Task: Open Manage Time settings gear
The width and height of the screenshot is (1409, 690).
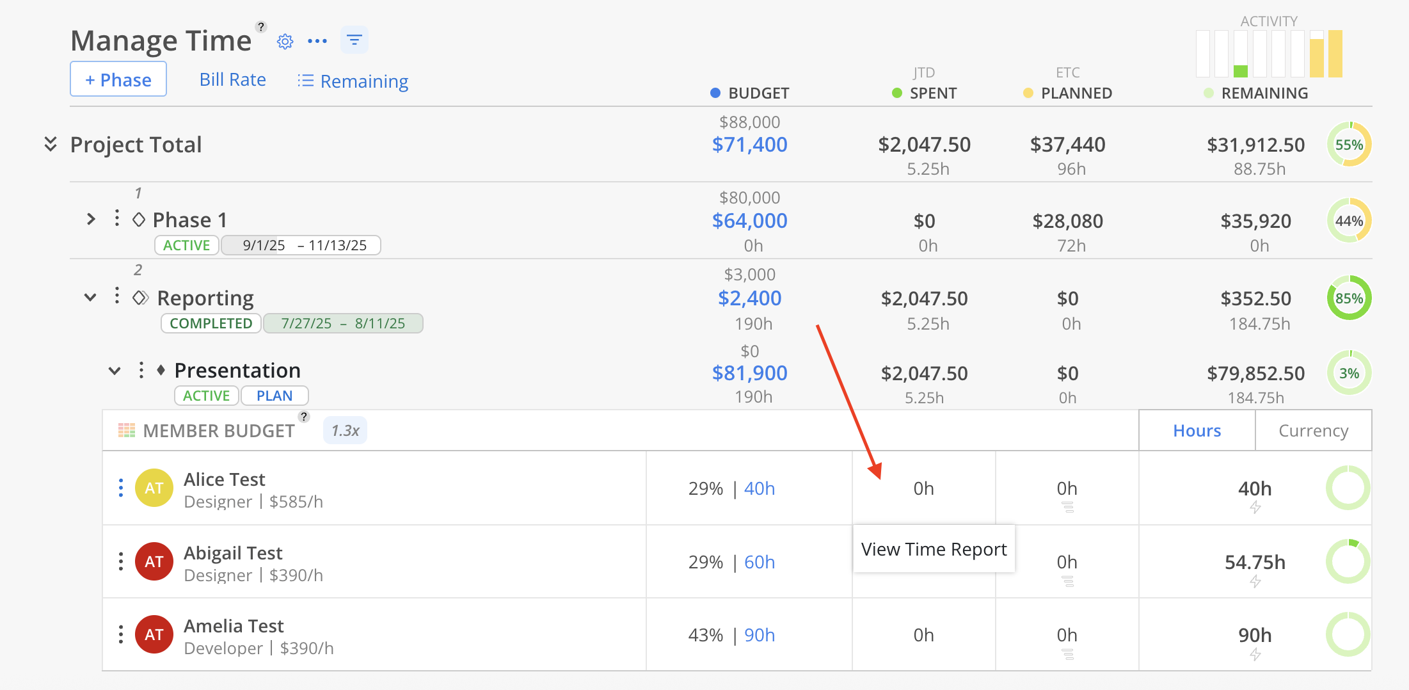Action: tap(285, 42)
